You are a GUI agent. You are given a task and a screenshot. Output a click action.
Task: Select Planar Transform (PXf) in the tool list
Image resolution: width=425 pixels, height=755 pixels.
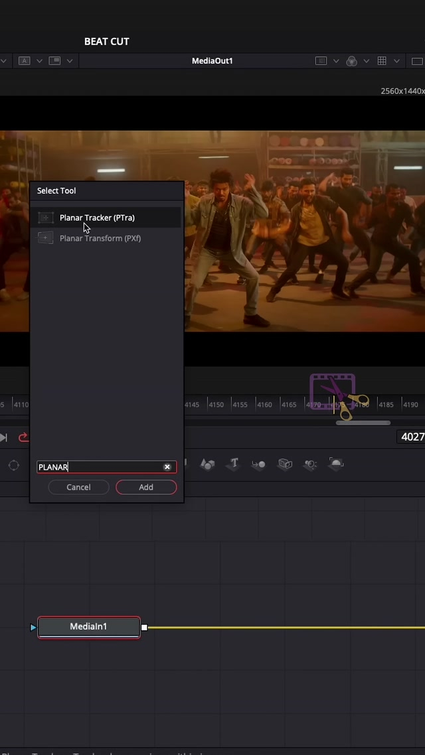click(x=100, y=238)
